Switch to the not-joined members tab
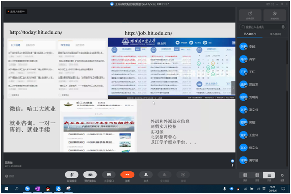Viewport: 291px width, 194px height. (x=275, y=34)
